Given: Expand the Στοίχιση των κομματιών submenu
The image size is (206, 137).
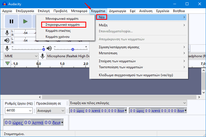Looking at the screenshot, I should point(142,61).
